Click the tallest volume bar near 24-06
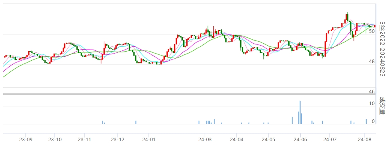The height and width of the screenshot is (146, 389). [x=300, y=112]
